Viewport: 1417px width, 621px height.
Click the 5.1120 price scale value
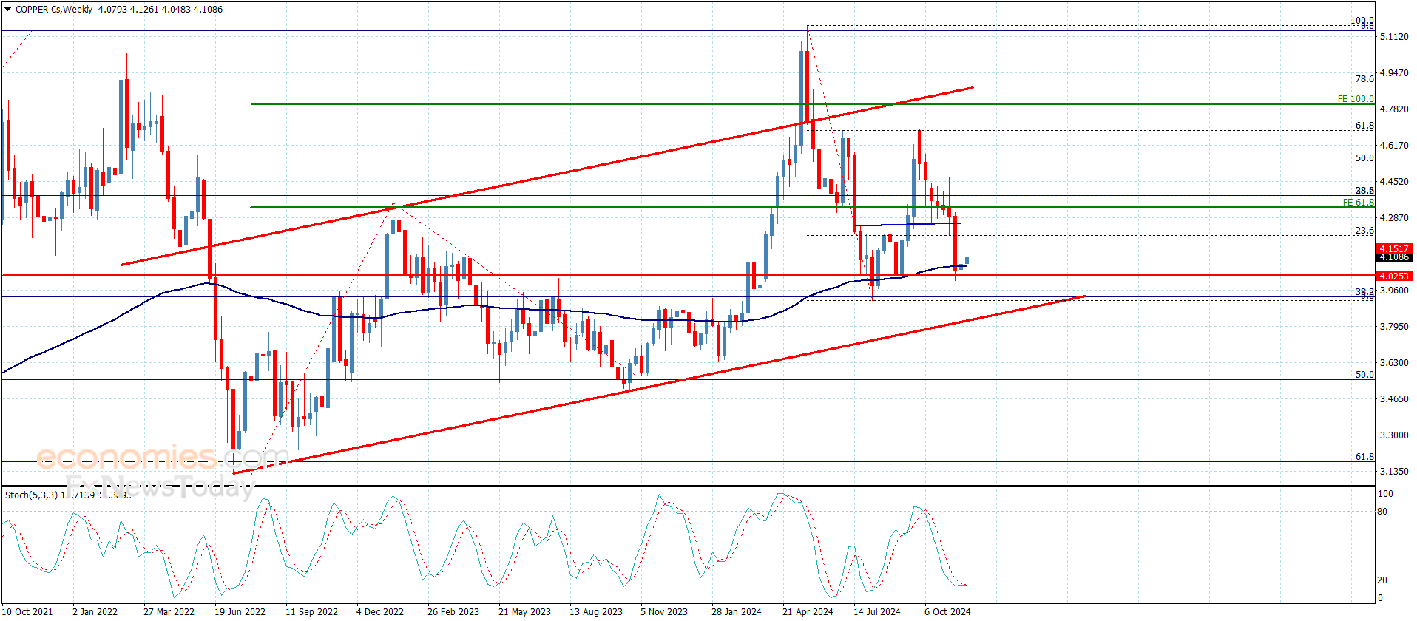point(1394,37)
